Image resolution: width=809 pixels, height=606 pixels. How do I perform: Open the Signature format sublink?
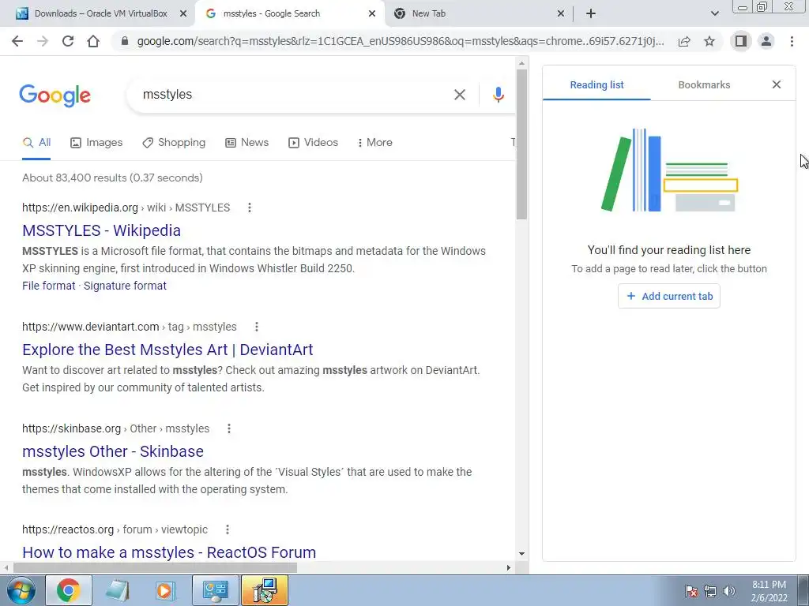point(125,286)
